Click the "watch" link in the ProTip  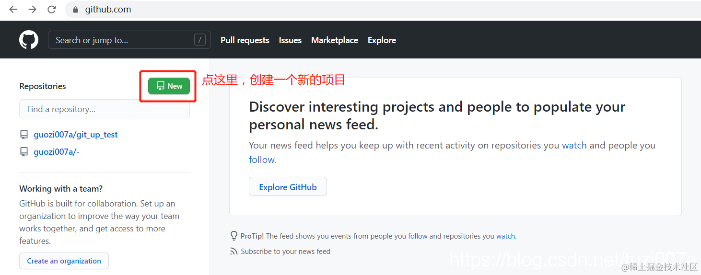[x=506, y=236]
